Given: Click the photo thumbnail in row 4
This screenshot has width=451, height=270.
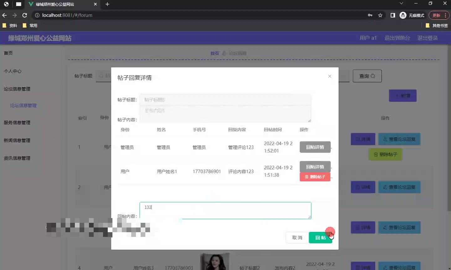Looking at the screenshot, I should [215, 262].
